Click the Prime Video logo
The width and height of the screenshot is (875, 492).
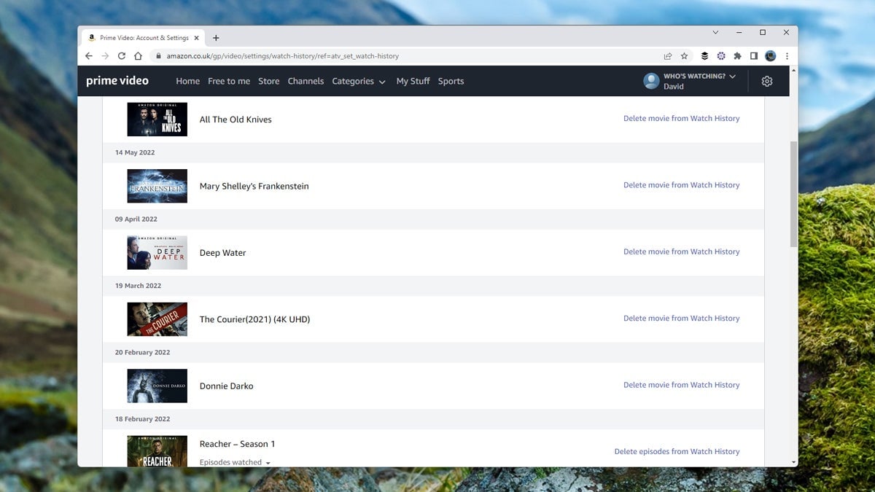pyautogui.click(x=117, y=80)
